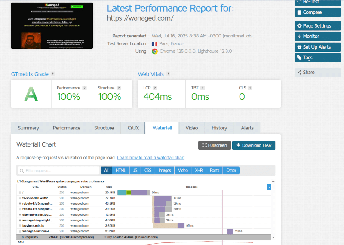344x245 pixels.
Task: Filter waterfall by Images
Action: click(x=165, y=170)
